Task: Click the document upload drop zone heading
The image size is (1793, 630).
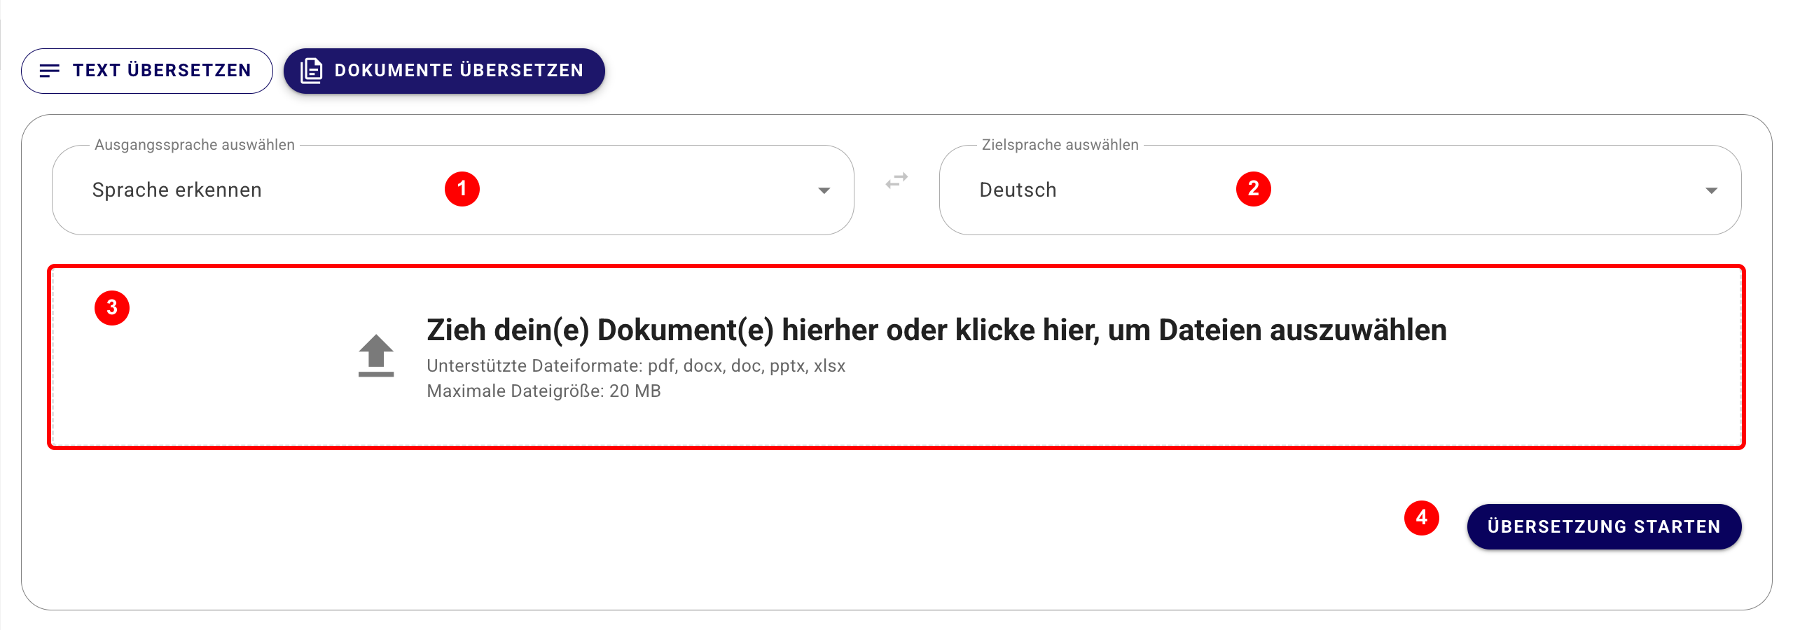Action: [936, 330]
